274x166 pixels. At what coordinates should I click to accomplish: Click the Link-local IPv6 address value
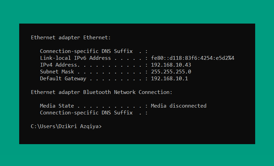[x=192, y=58]
